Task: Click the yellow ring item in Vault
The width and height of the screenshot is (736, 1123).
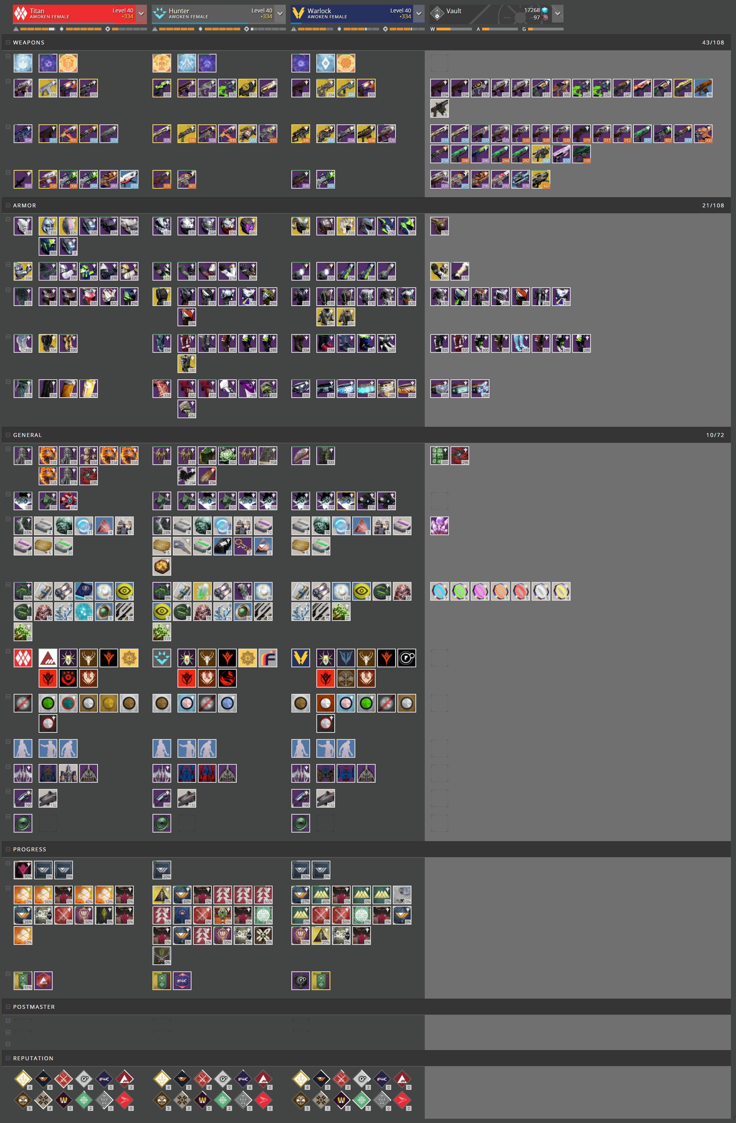Action: 561,591
